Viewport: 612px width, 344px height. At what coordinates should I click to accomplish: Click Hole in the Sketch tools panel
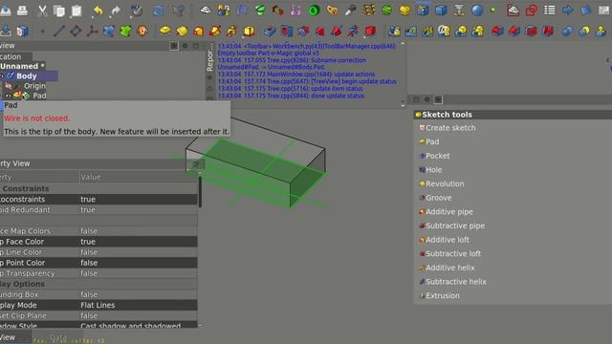coord(433,170)
